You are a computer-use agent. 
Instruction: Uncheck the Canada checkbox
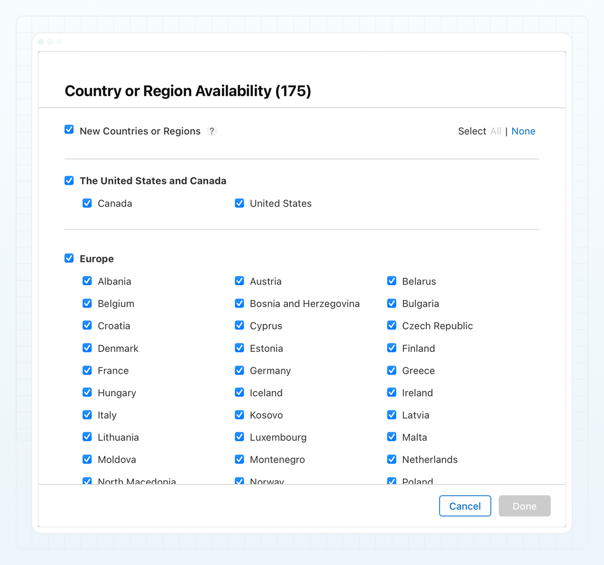point(87,203)
